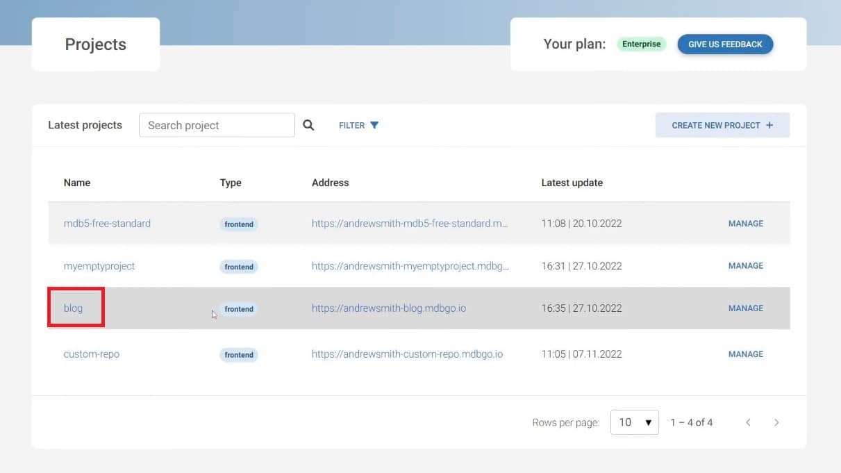Open the FILTER funnel dropdown
Screen dimensions: 841x473
[359, 126]
